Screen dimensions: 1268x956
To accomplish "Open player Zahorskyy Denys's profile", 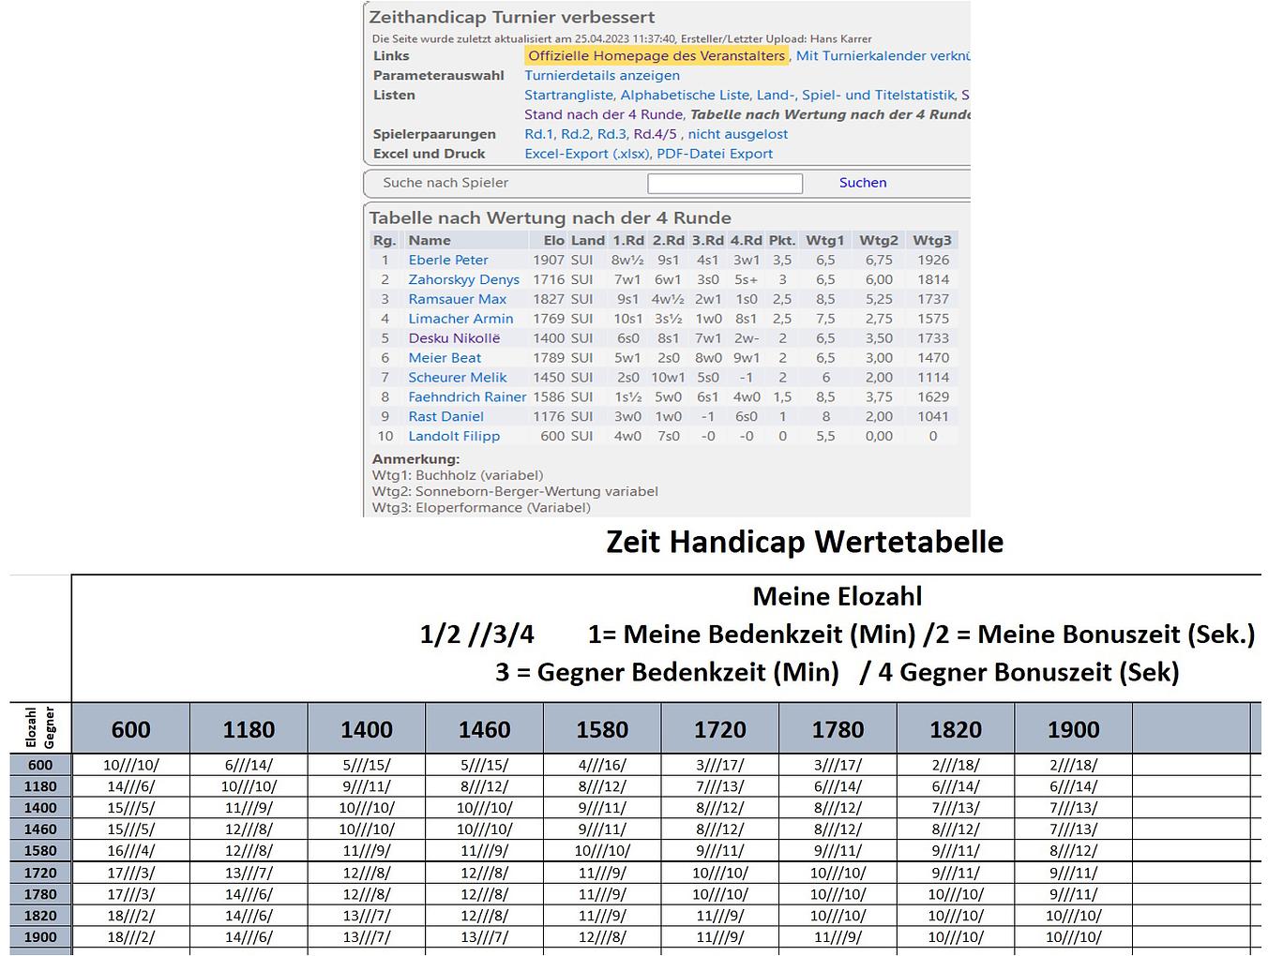I will (463, 280).
